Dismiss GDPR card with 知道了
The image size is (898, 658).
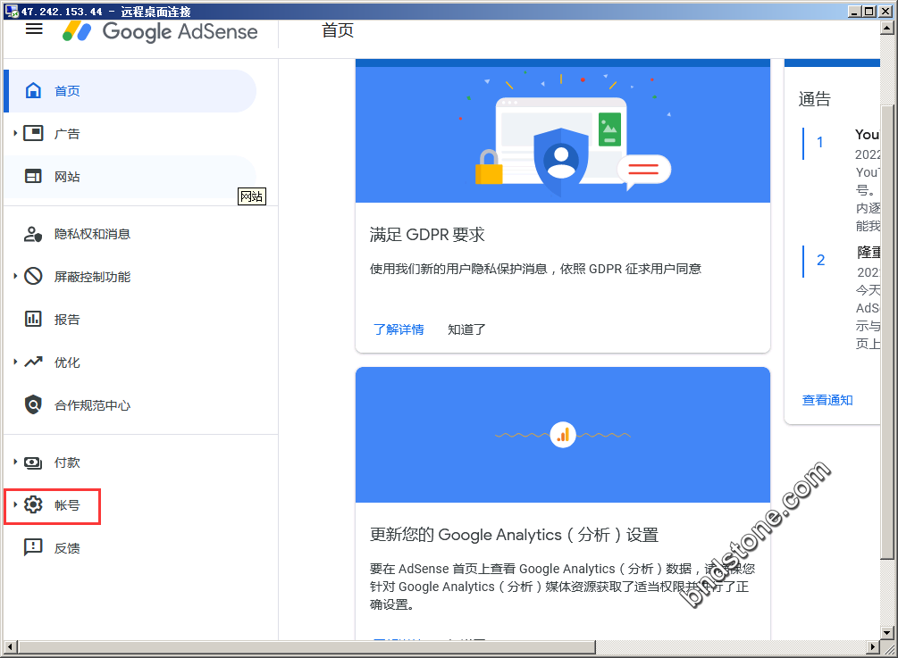coord(466,329)
